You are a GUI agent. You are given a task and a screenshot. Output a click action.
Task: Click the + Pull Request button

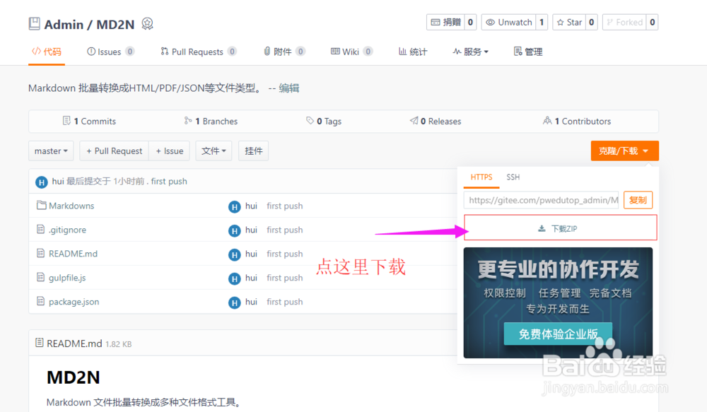114,151
